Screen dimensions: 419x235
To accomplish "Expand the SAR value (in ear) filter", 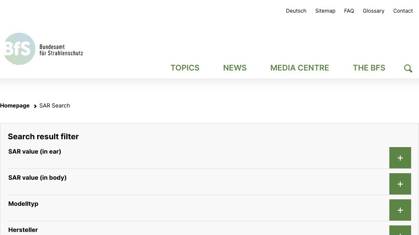I will (x=400, y=158).
